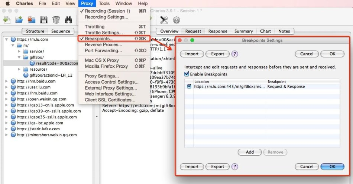The image size is (353, 184).
Task: Open the Notes tab
Action: (284, 31)
